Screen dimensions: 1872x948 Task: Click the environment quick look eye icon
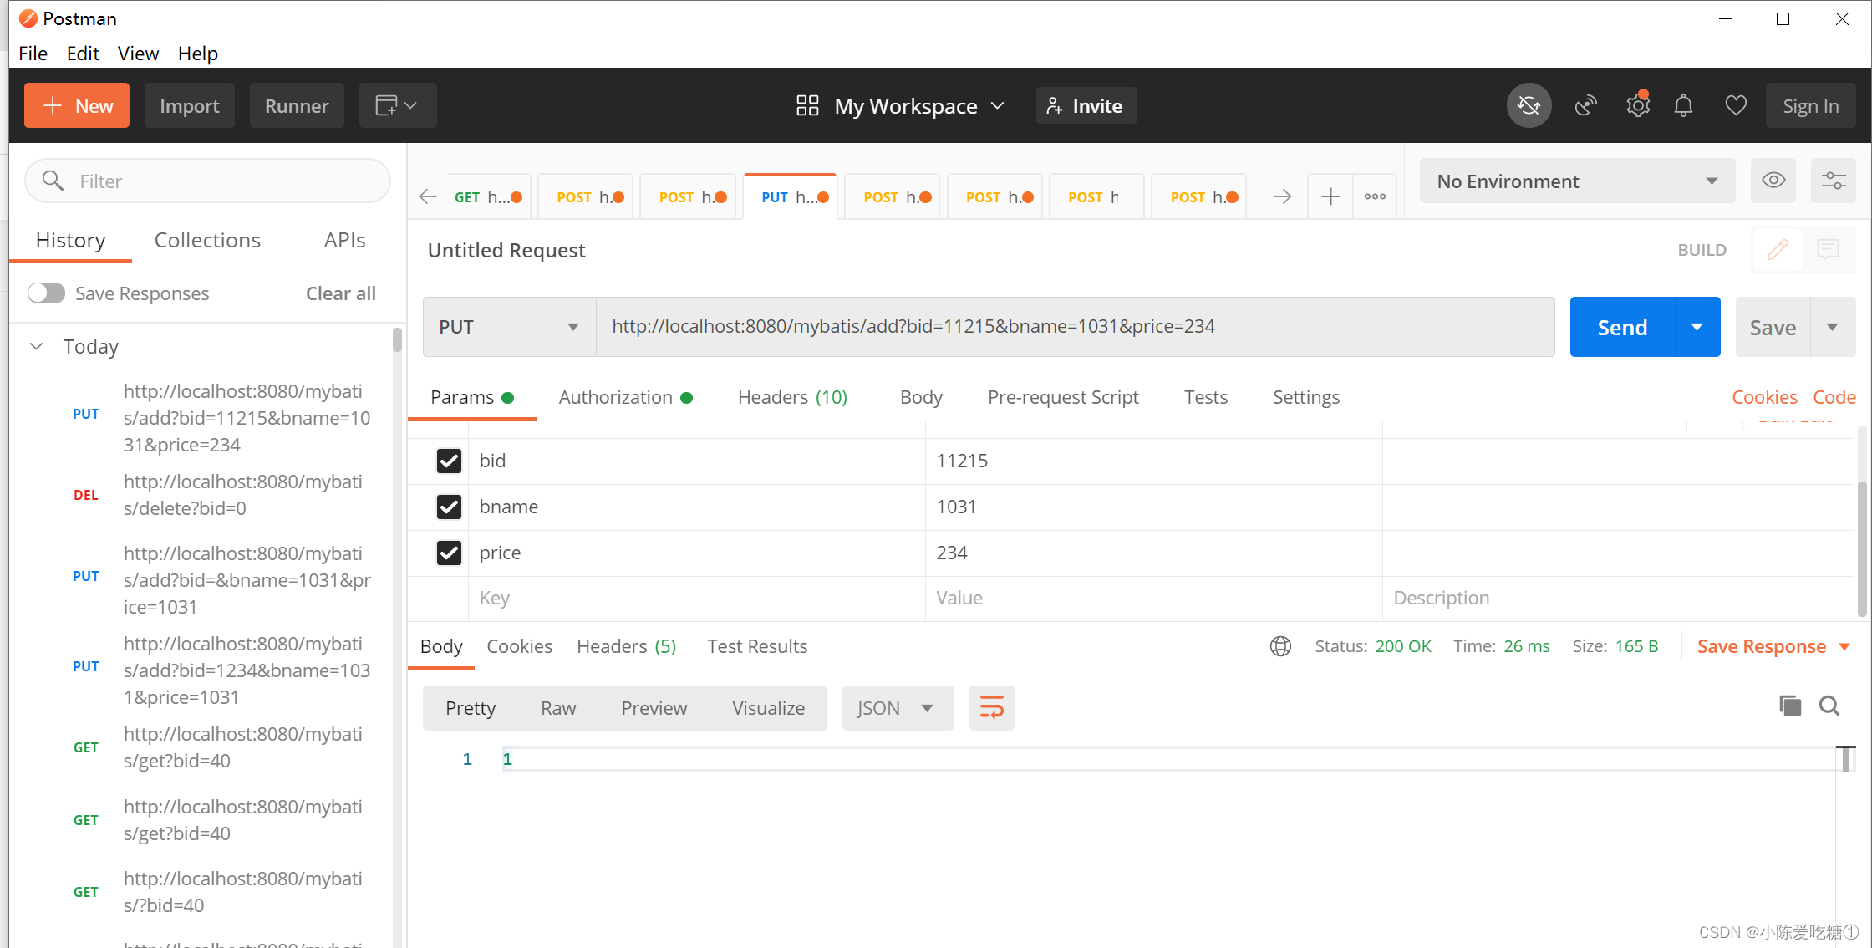point(1773,181)
